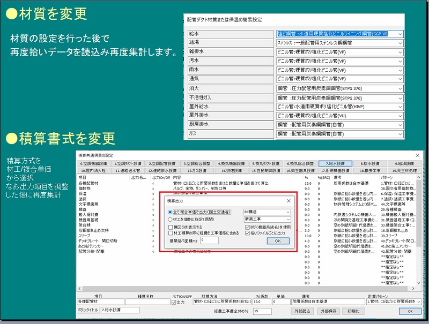This screenshot has width=429, height=324.
Task: Click the 初期化 reset button
Action: [x=353, y=311]
